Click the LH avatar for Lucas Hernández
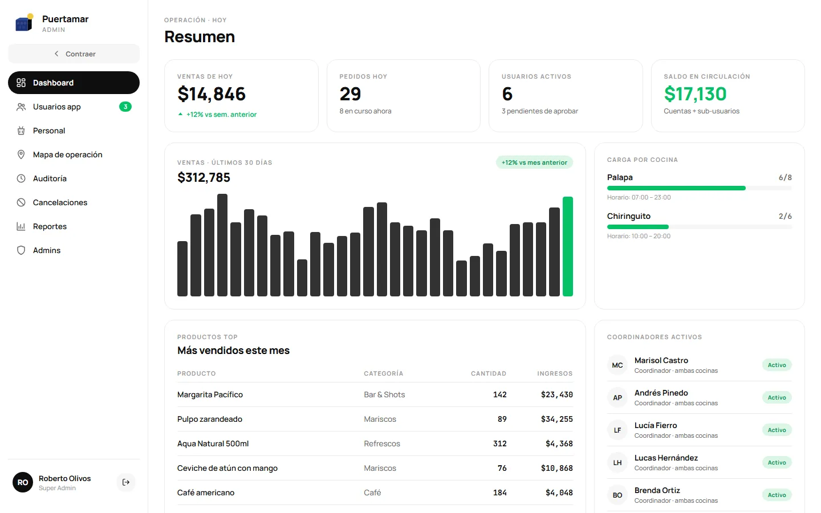 tap(617, 462)
